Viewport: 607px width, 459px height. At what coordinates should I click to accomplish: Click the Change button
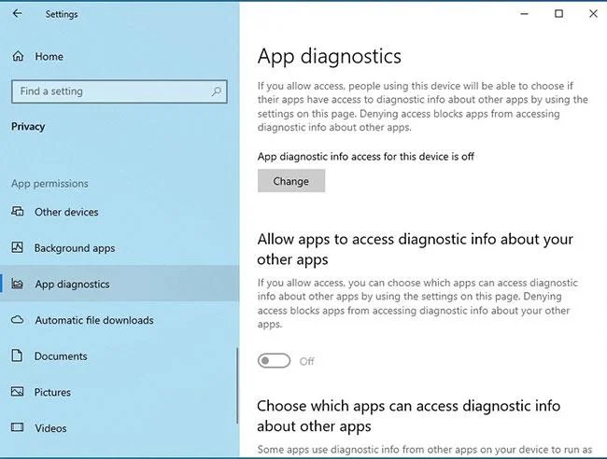coord(291,181)
